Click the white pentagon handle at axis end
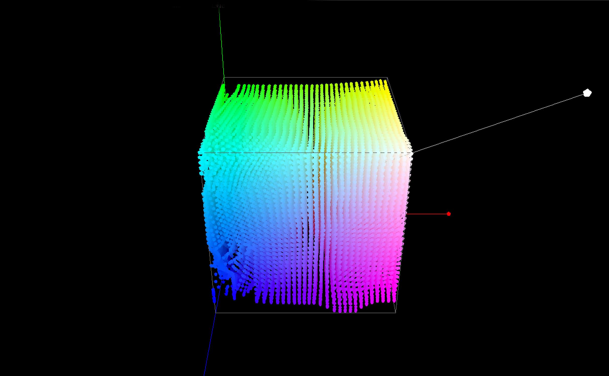 [587, 93]
